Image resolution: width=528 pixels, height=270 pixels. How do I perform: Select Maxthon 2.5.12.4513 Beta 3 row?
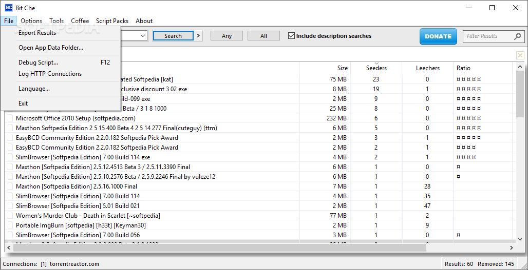[x=259, y=167]
